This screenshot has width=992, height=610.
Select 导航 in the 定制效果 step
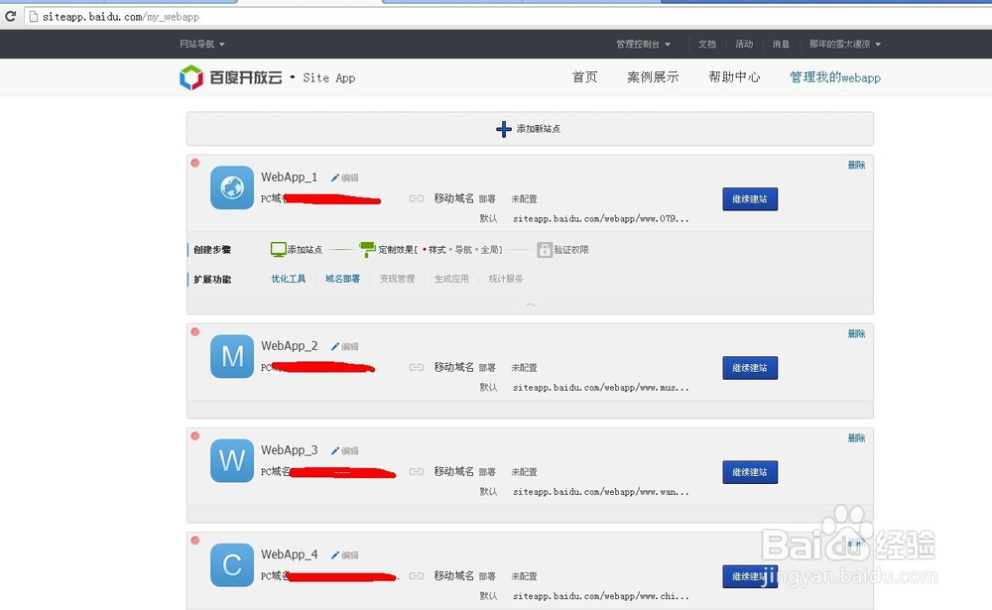pyautogui.click(x=463, y=250)
